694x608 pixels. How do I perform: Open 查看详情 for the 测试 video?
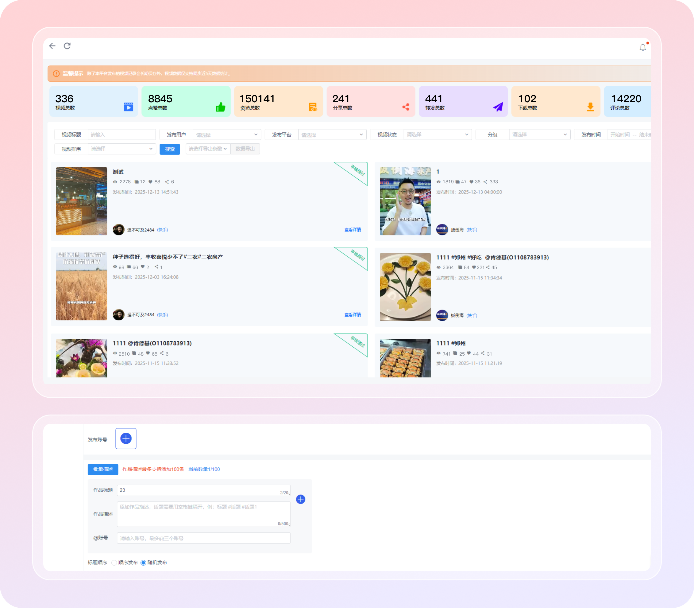(x=353, y=230)
